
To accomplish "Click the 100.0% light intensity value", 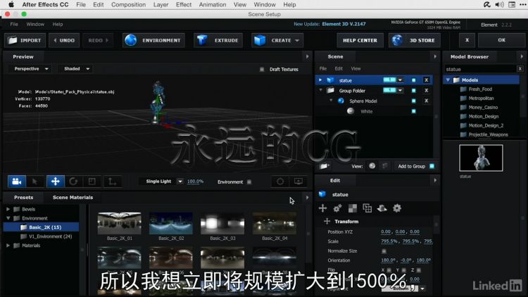I will coord(195,182).
